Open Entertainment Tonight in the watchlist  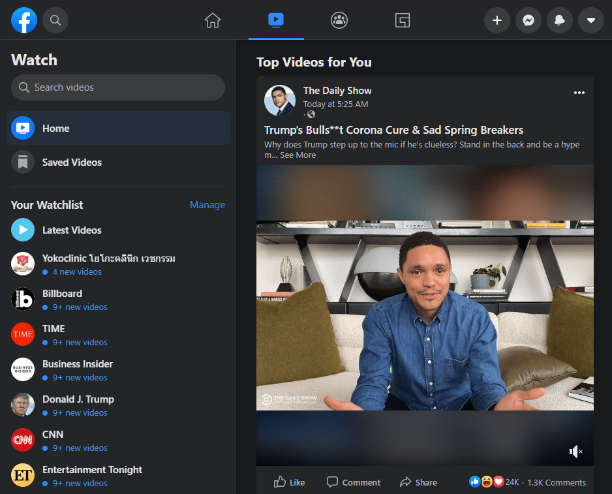[118, 475]
